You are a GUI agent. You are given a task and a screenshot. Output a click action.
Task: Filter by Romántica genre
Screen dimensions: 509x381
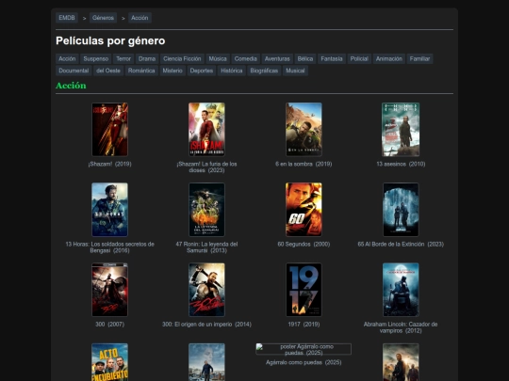pos(141,71)
